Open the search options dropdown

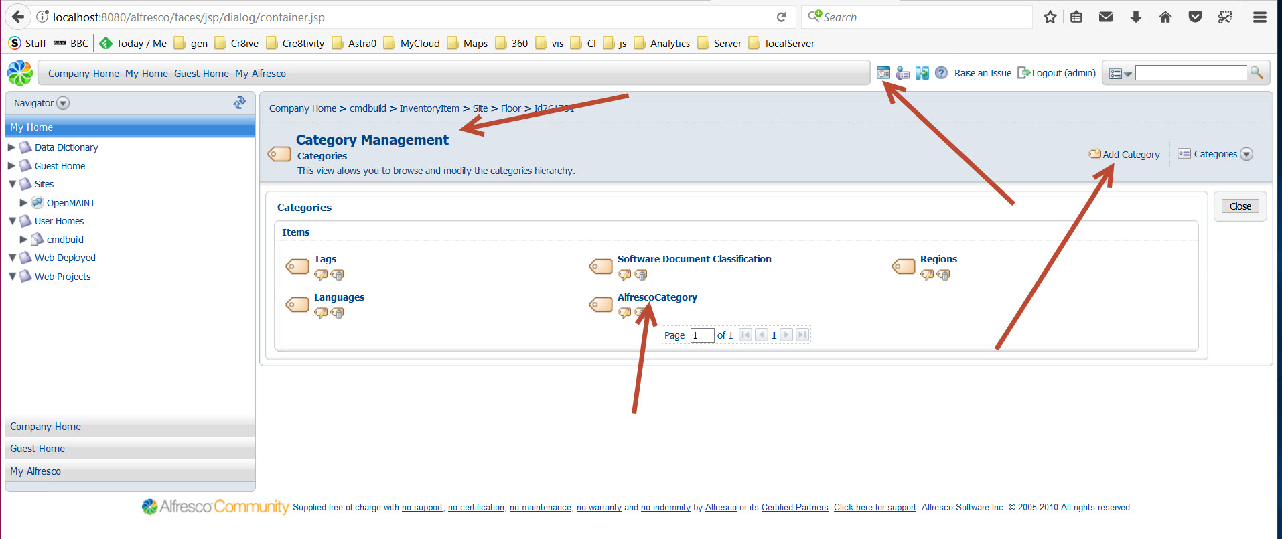(x=1119, y=74)
